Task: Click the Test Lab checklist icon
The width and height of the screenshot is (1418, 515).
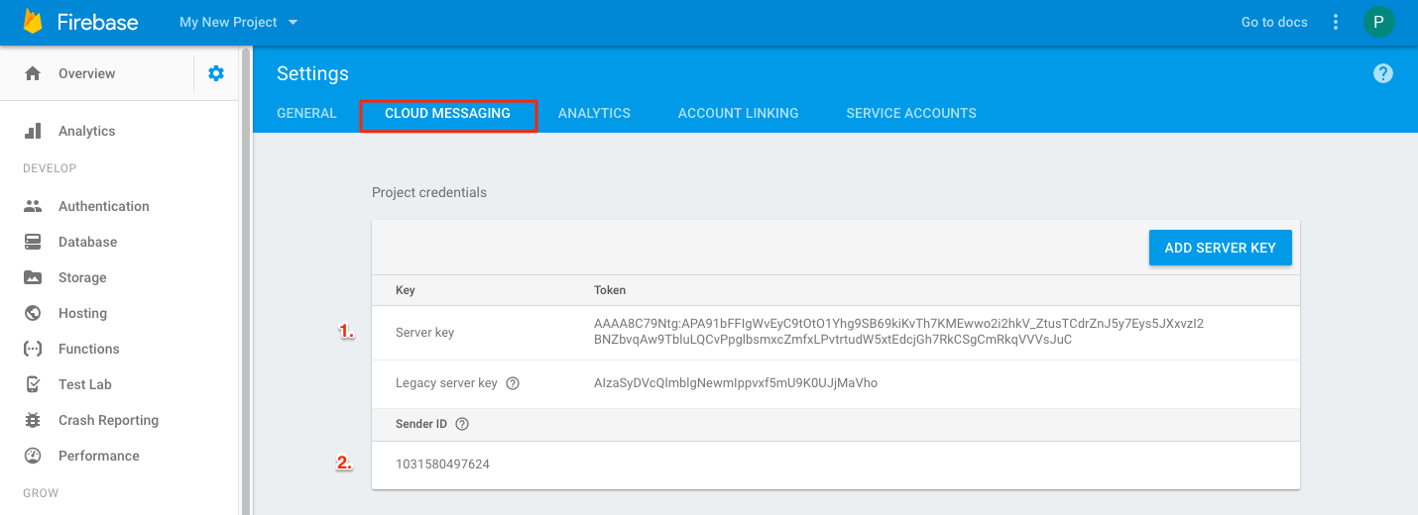Action: coord(33,384)
